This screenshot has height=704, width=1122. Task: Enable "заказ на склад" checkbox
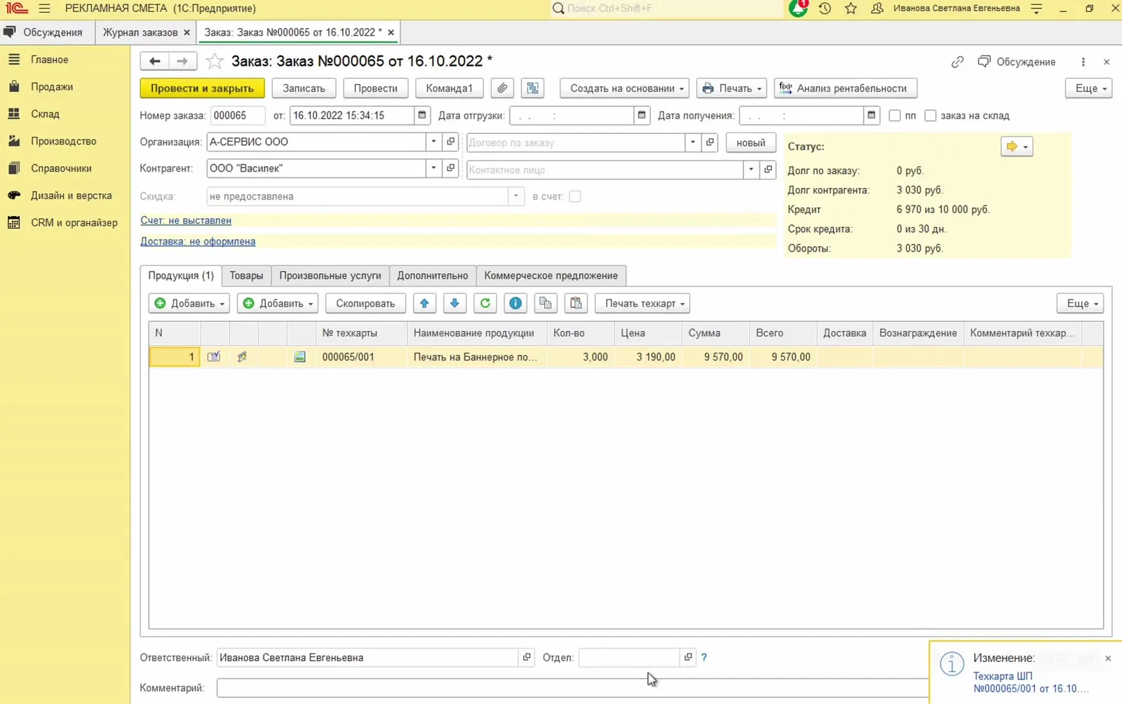[x=931, y=116]
